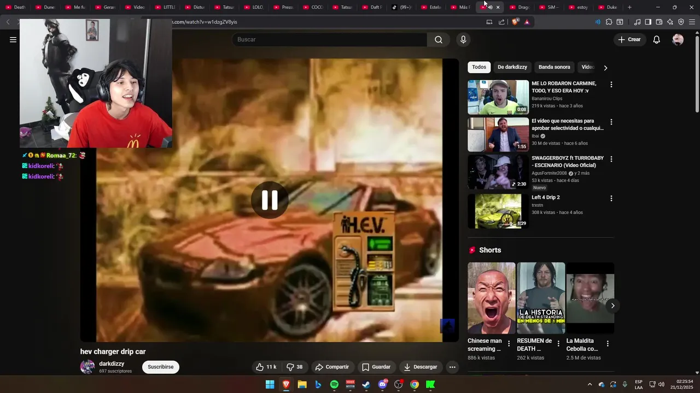700x393 pixels.
Task: Open File Explorer from the taskbar
Action: [x=302, y=384]
